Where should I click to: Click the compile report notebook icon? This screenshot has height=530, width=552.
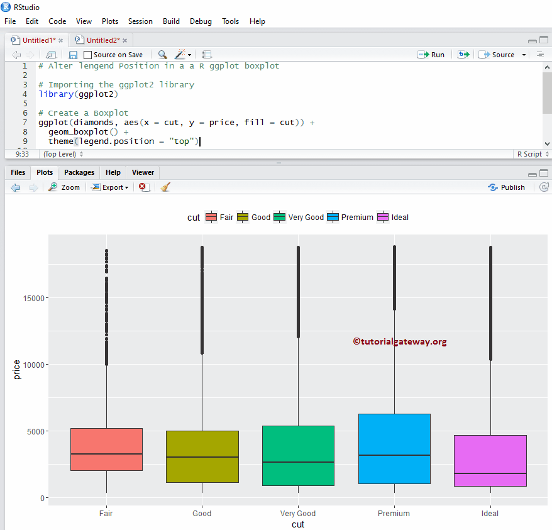207,55
